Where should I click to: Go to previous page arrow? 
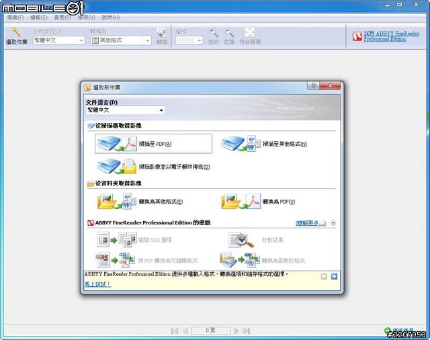pyautogui.click(x=185, y=331)
